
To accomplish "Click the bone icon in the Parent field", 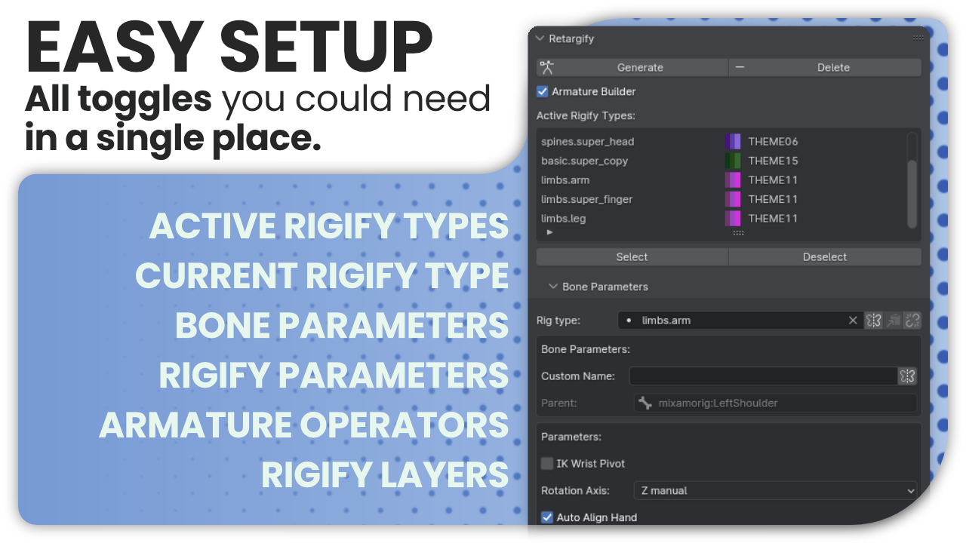I will pos(645,403).
